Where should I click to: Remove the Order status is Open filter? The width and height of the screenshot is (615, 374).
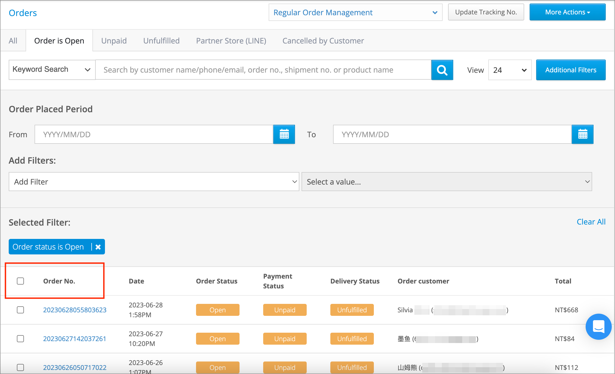[98, 247]
